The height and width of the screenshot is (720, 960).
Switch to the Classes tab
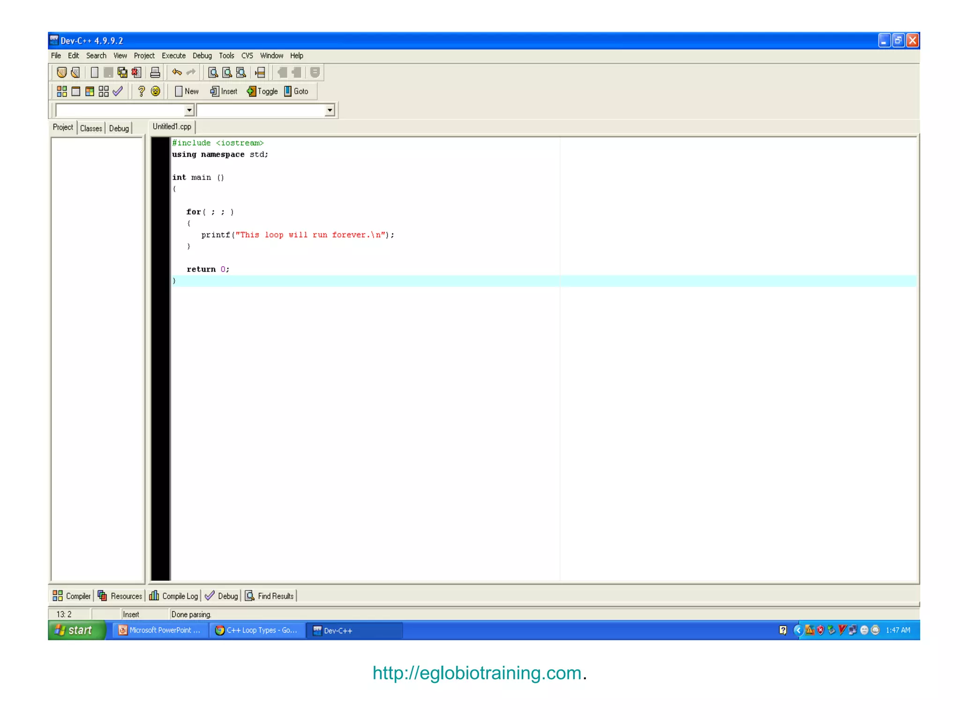(91, 128)
